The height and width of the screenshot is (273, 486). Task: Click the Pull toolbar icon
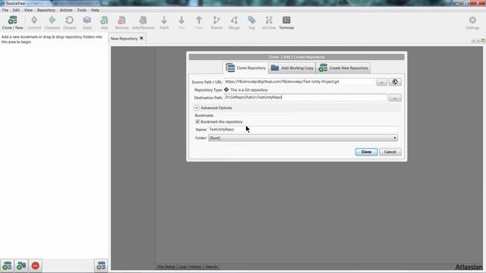tap(181, 23)
